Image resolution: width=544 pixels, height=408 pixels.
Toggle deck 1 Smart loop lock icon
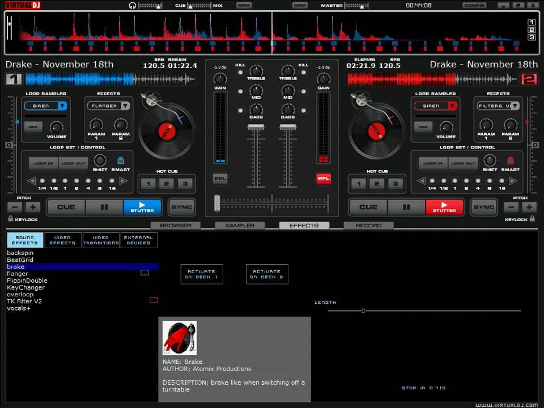point(121,160)
